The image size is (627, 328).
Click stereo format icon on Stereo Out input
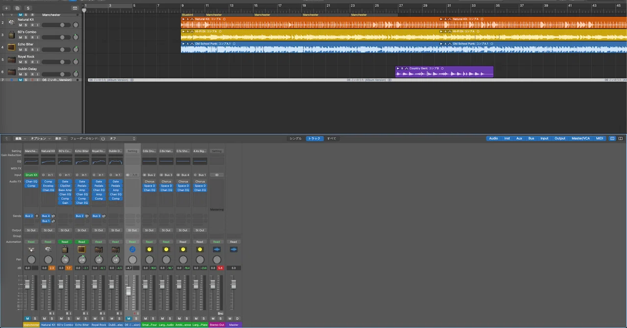pos(217,175)
